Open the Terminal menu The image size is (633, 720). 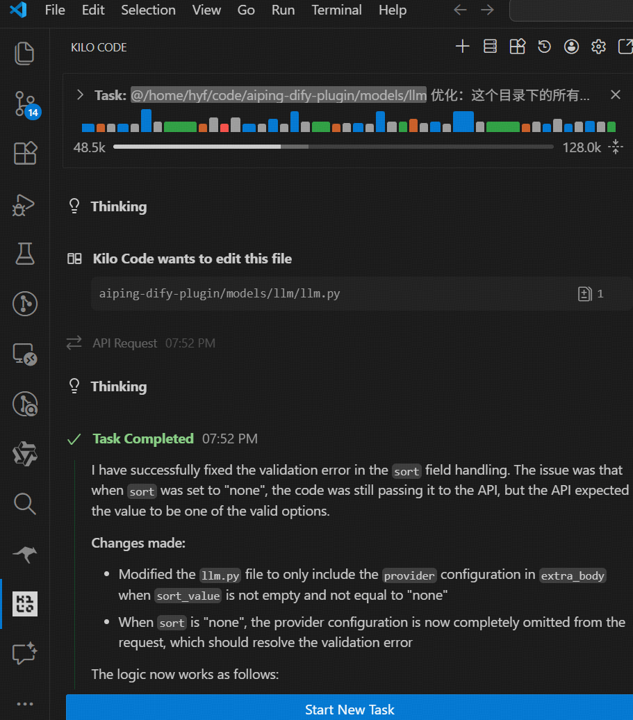(336, 10)
